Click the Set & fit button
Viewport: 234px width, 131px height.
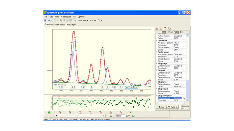point(172,107)
